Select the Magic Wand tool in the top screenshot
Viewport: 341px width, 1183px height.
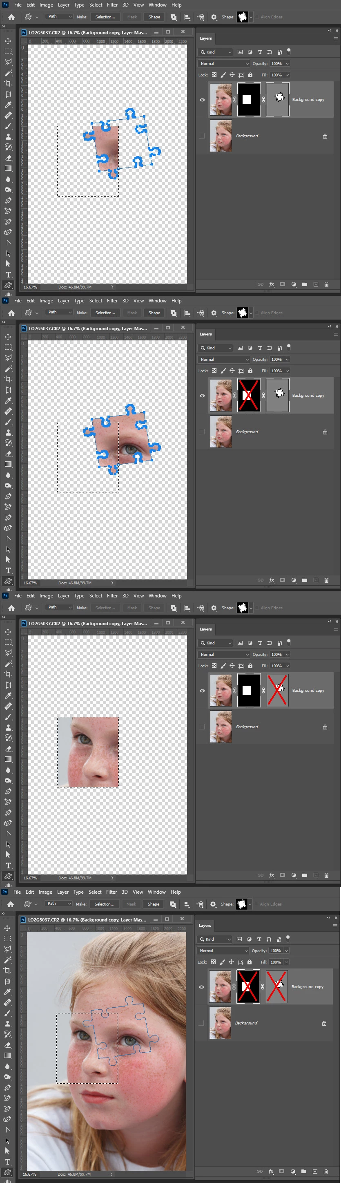[x=8, y=73]
